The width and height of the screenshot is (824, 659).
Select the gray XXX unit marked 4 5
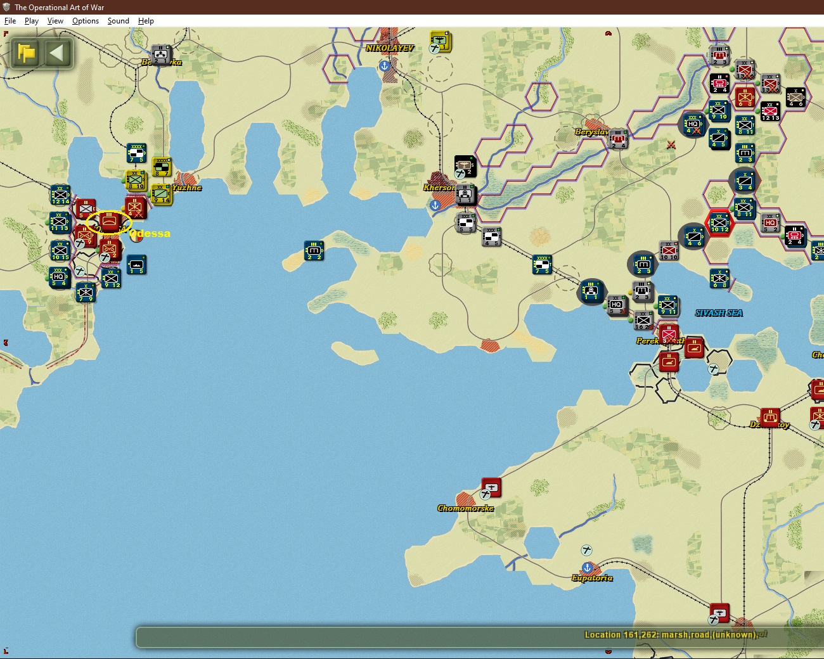491,236
